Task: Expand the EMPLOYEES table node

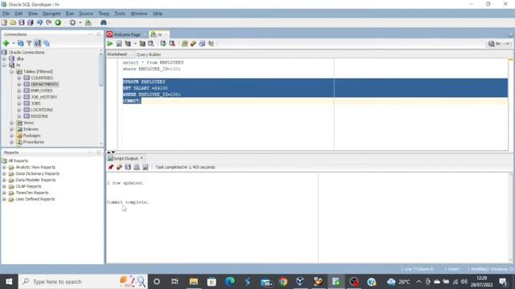Action: pyautogui.click(x=19, y=91)
